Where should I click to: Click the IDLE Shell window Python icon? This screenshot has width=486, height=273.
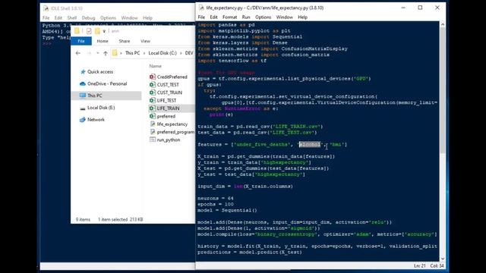(46, 8)
